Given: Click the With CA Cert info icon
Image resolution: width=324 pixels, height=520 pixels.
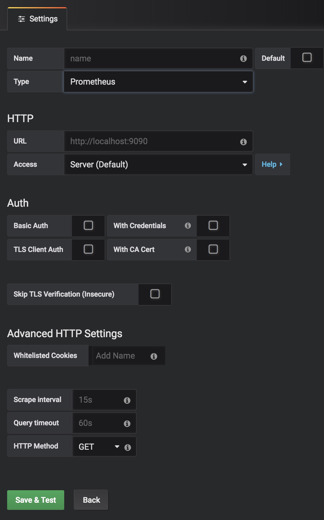Looking at the screenshot, I should click(x=188, y=249).
